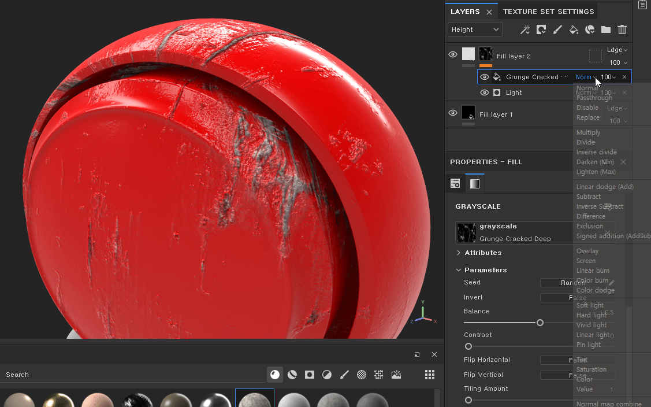This screenshot has height=407, width=651.
Task: Select Passthrough blend mode
Action: (x=594, y=98)
